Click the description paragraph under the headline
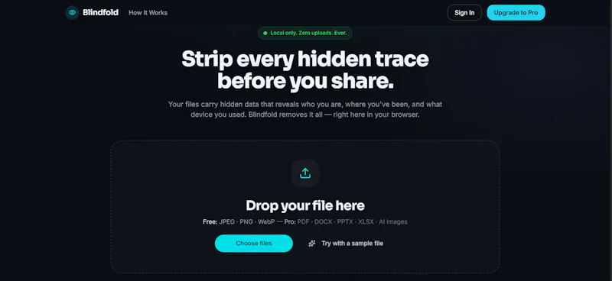This screenshot has height=281, width=612. click(304, 110)
